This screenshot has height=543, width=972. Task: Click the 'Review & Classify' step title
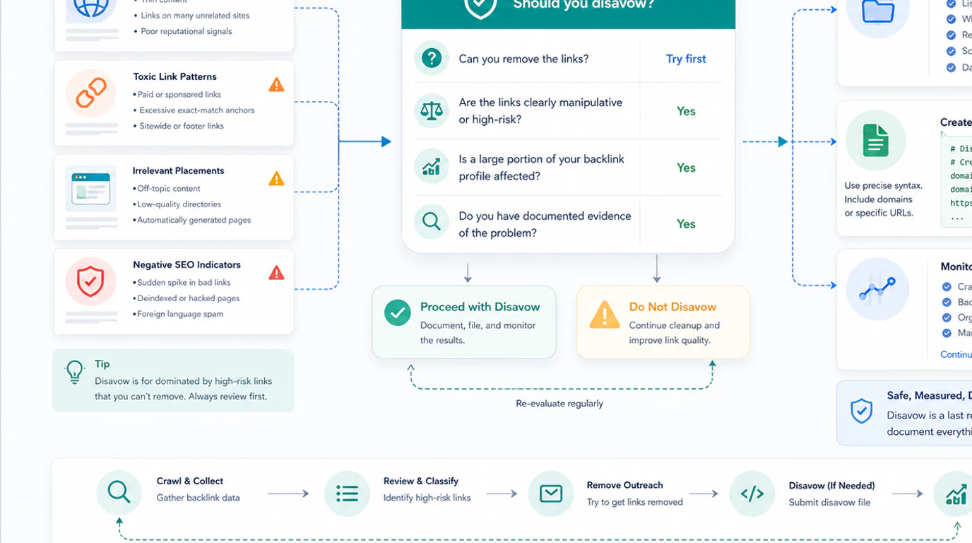coord(421,481)
